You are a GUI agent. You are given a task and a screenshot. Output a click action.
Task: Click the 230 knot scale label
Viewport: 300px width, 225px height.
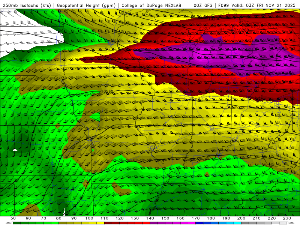[x=287, y=218]
